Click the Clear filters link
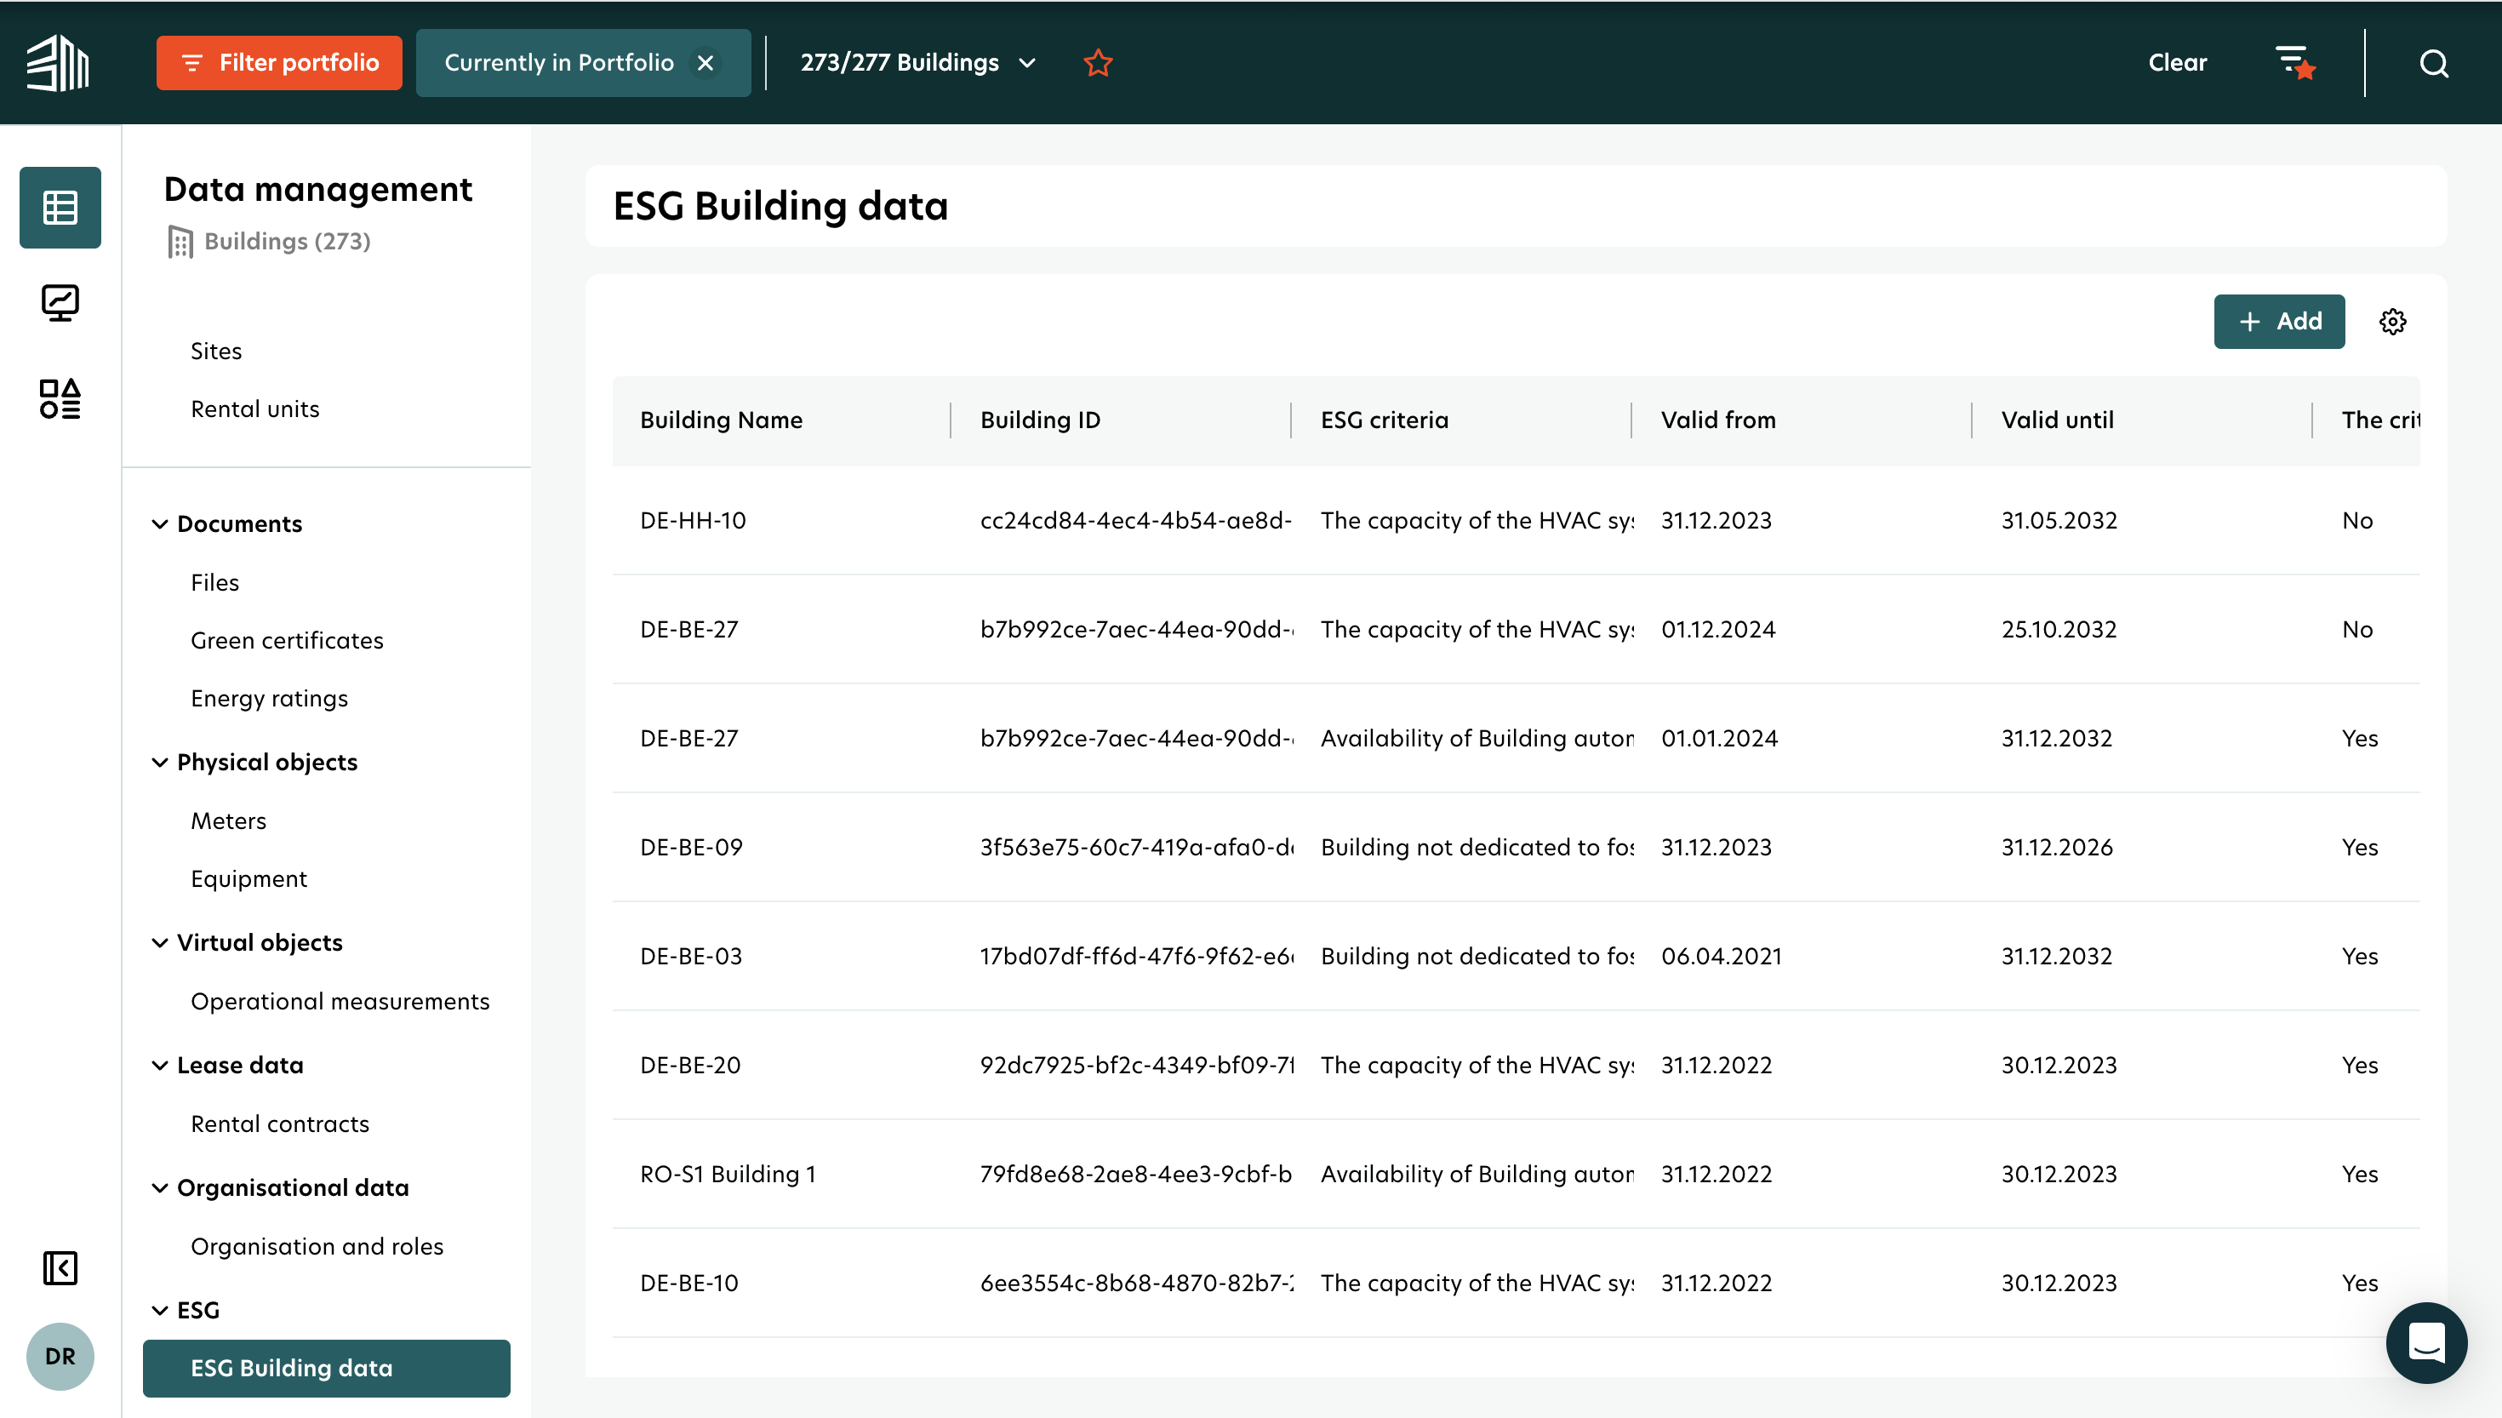Image resolution: width=2502 pixels, height=1418 pixels. click(x=2177, y=63)
